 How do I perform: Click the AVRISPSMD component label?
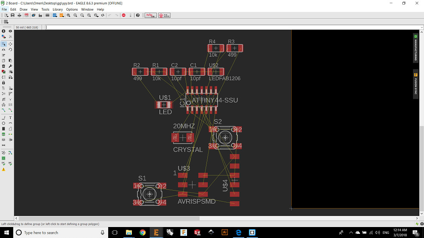point(197,202)
